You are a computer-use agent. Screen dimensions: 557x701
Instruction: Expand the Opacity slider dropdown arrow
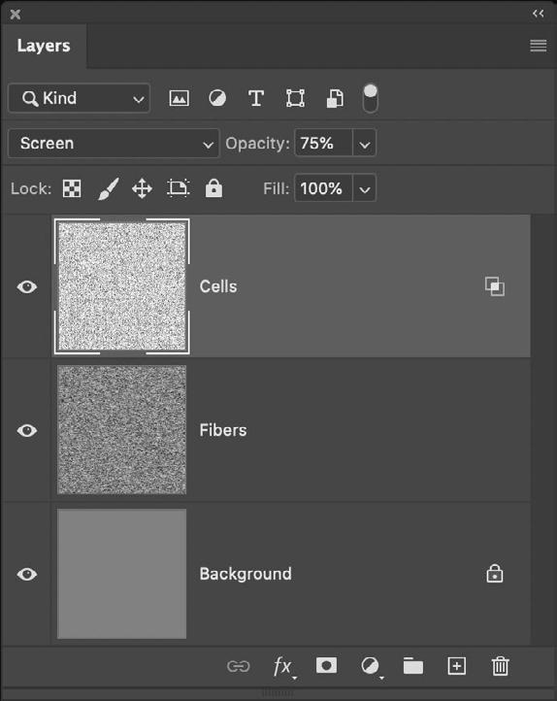point(365,144)
